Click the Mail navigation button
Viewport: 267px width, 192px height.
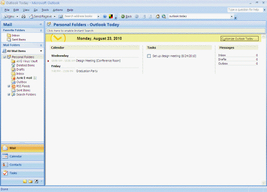(22, 148)
